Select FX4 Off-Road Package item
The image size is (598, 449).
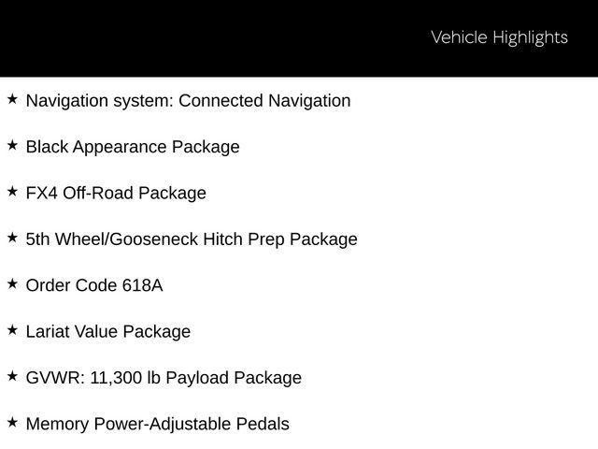[x=116, y=194]
